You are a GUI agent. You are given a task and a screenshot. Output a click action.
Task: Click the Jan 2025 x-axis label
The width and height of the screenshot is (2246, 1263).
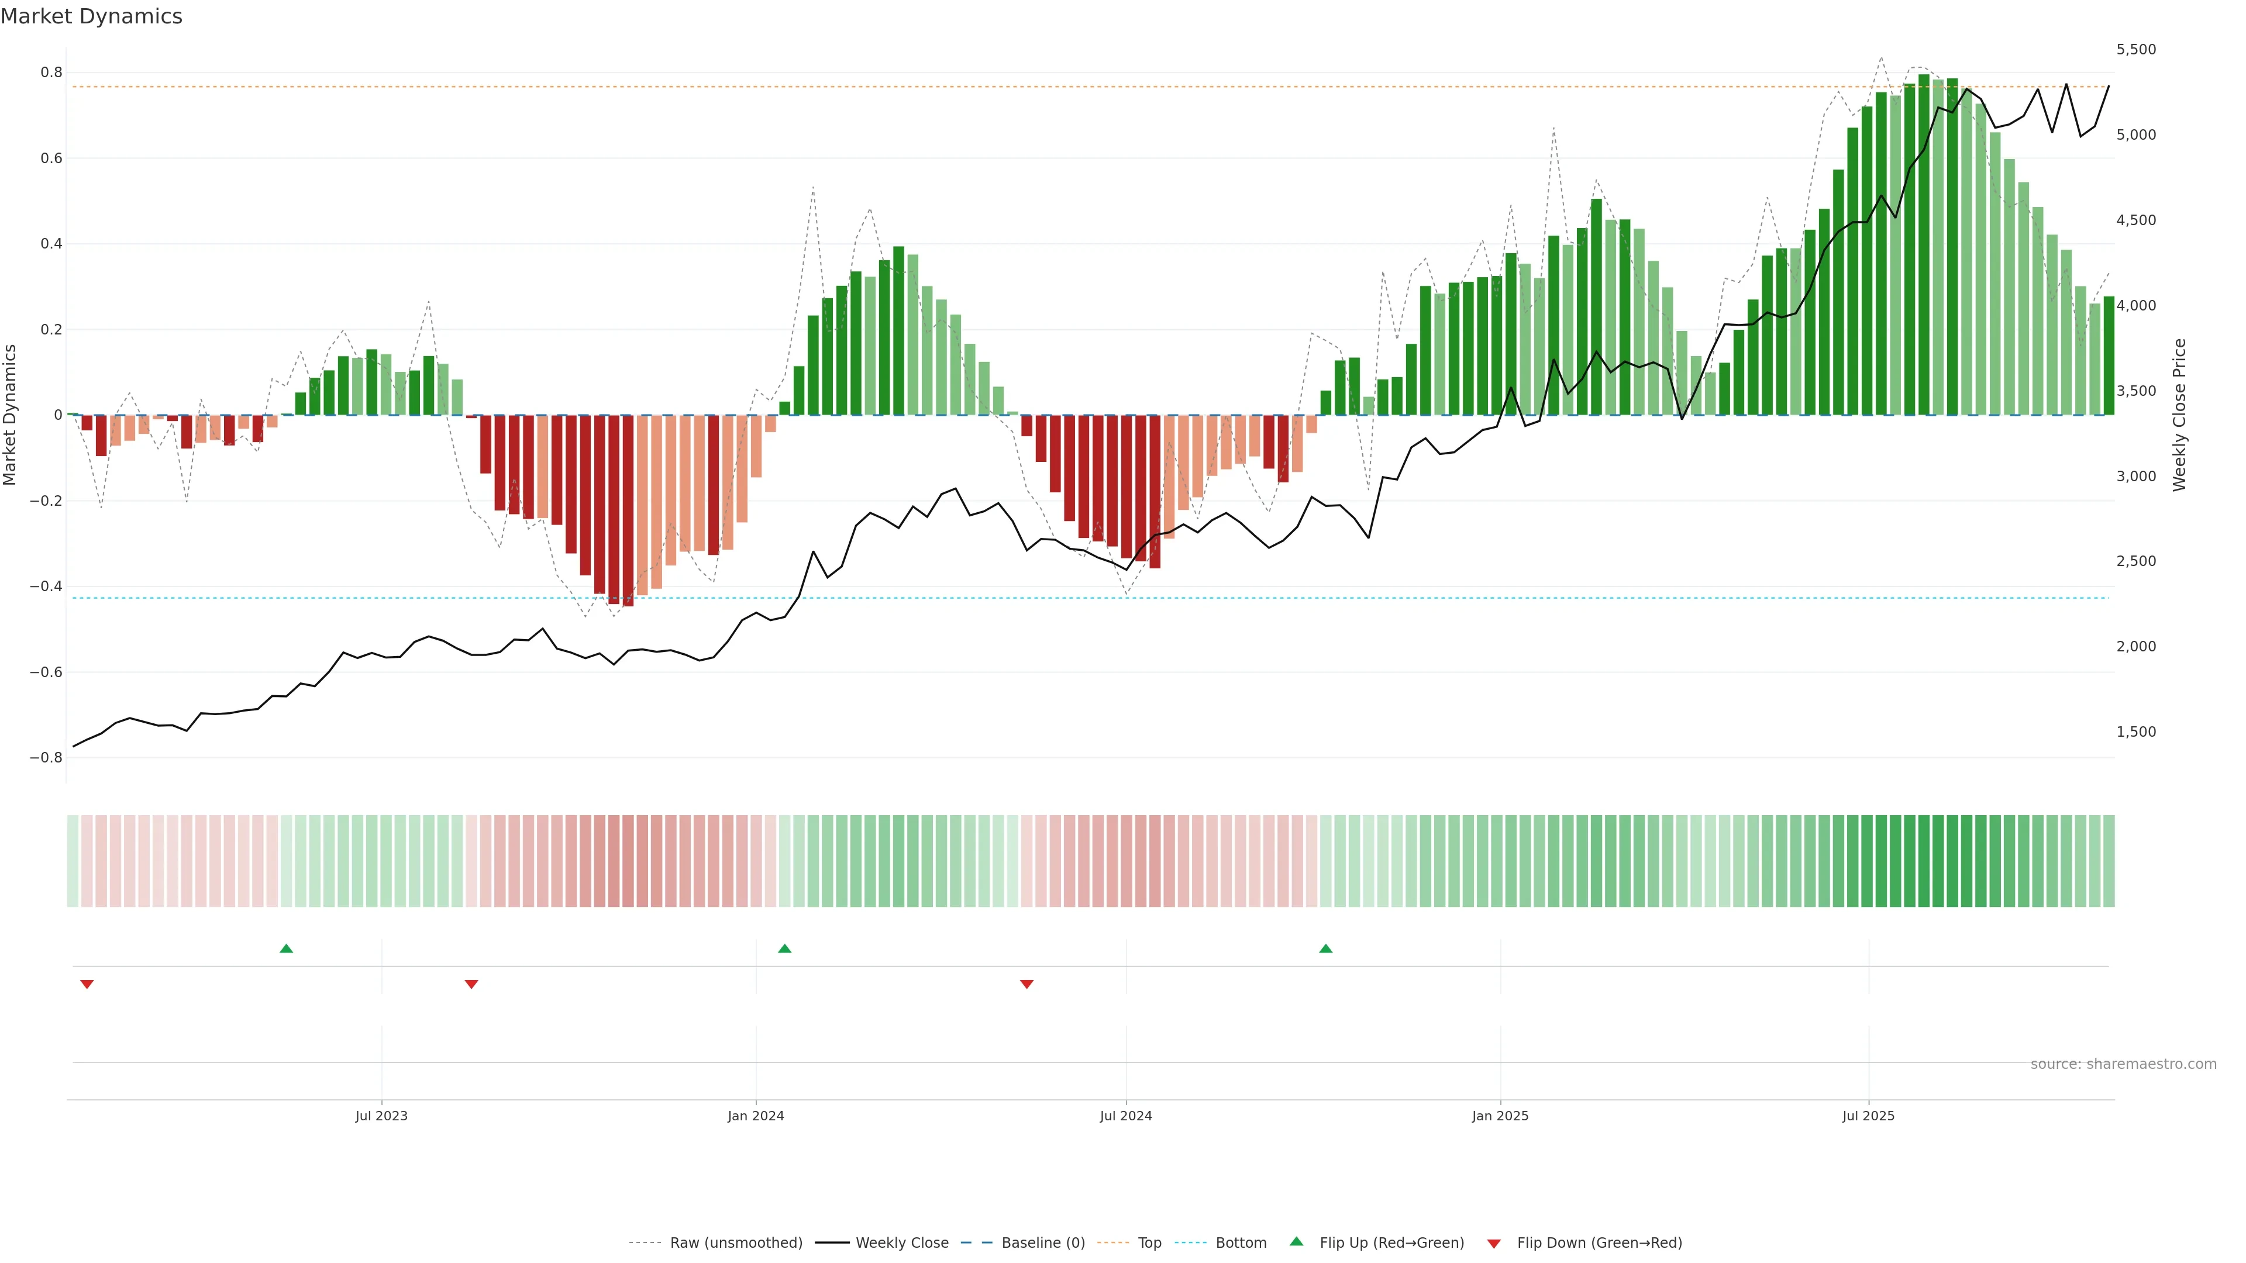tap(1500, 1116)
